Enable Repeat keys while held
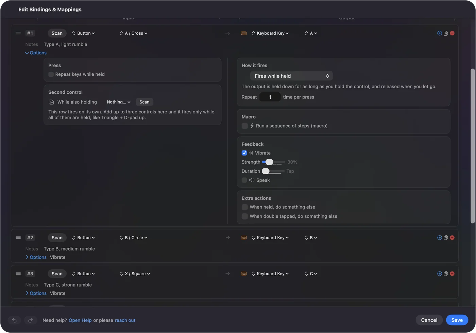 (51, 74)
